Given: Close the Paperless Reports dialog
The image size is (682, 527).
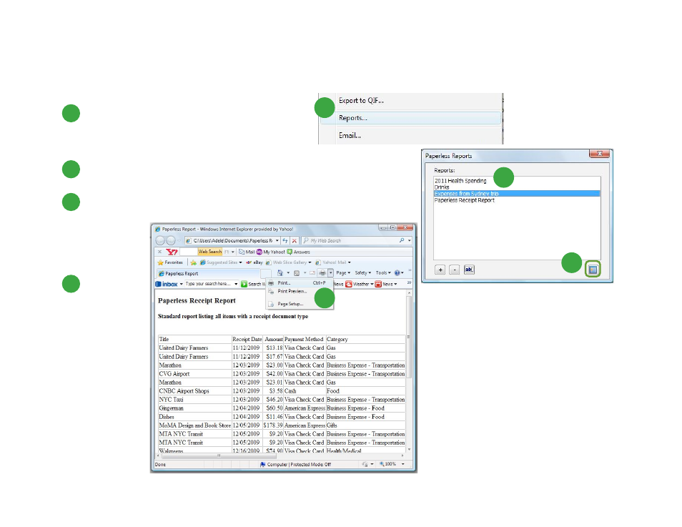Looking at the screenshot, I should [600, 154].
